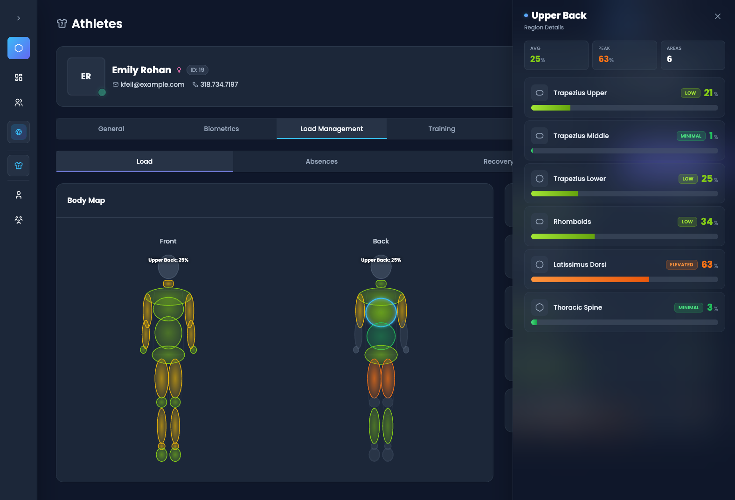Viewport: 735px width, 500px height.
Task: Select the abdomen region on Front figure
Action: (168, 333)
